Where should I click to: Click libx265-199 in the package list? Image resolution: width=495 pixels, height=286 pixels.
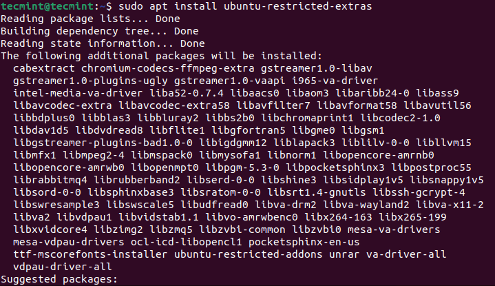[412, 217]
